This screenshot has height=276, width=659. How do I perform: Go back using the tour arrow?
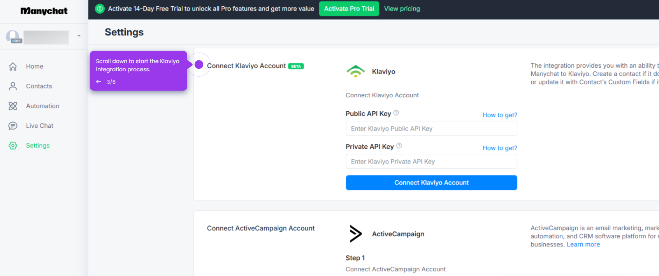pos(98,82)
